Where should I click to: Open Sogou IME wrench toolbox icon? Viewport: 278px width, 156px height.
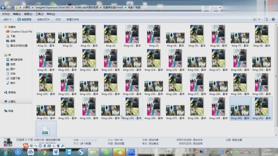[x=63, y=146]
